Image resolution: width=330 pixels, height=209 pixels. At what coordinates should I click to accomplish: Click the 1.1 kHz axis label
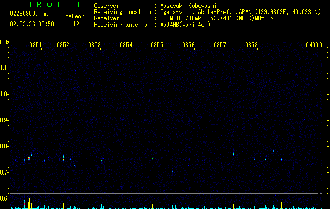[x=4, y=68]
